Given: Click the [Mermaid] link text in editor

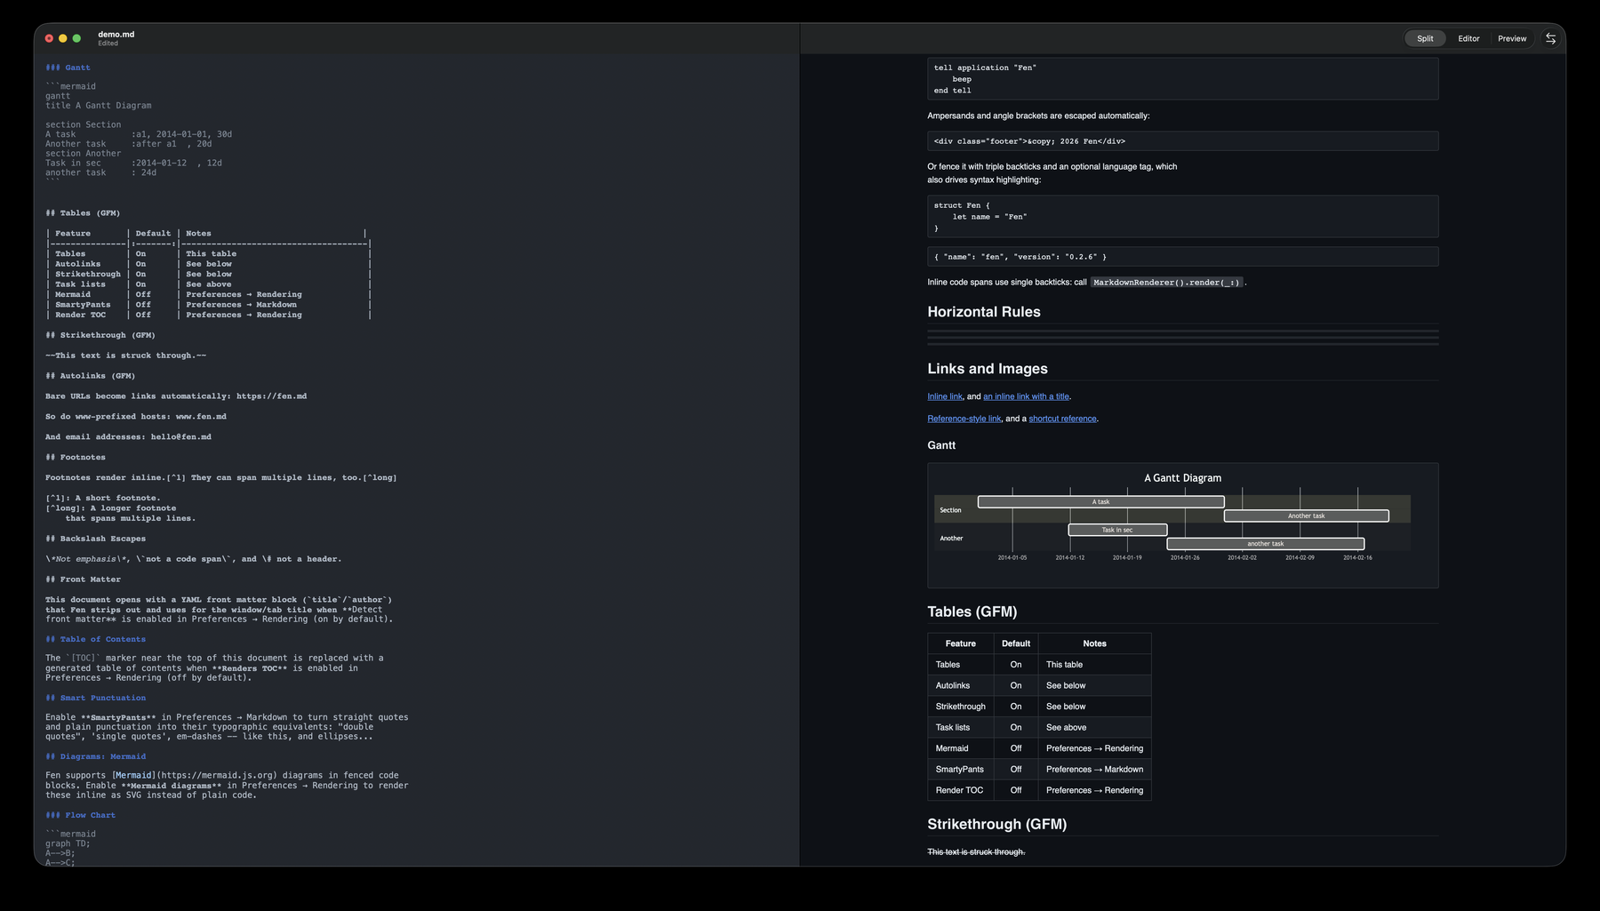Looking at the screenshot, I should 132,775.
